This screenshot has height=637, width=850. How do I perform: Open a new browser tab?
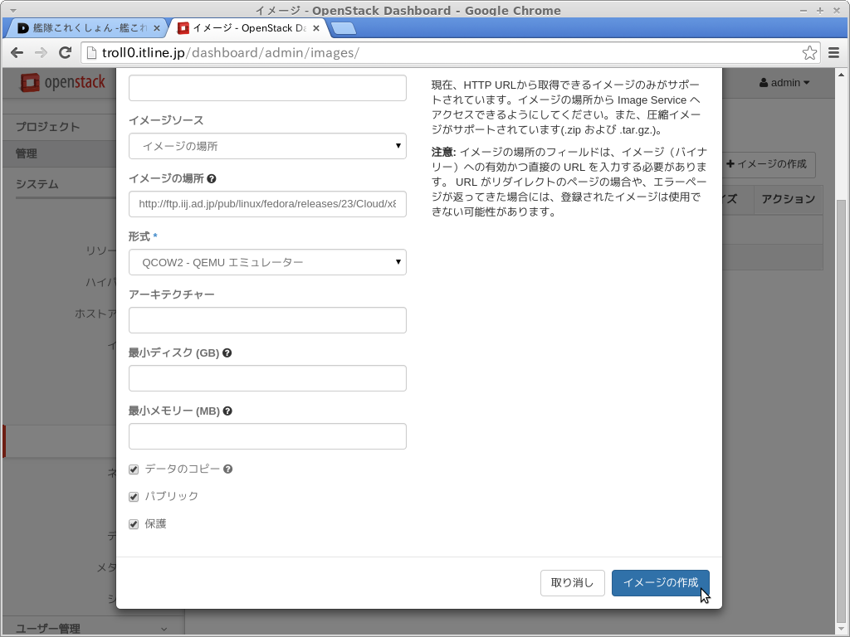pos(343,28)
